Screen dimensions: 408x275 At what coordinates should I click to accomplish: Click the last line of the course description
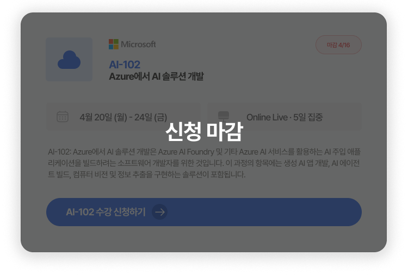147,175
